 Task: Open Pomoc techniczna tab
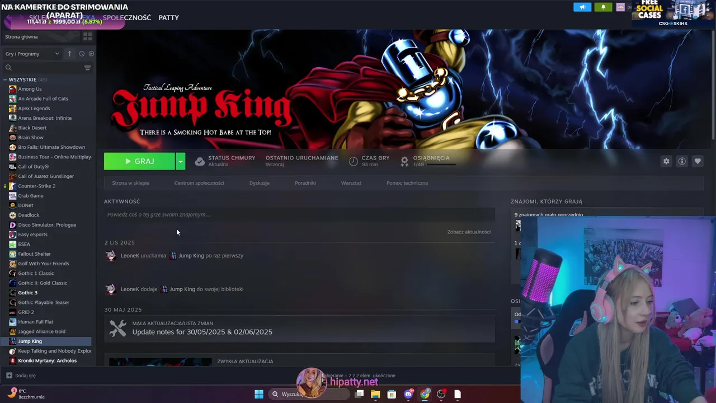click(x=407, y=183)
